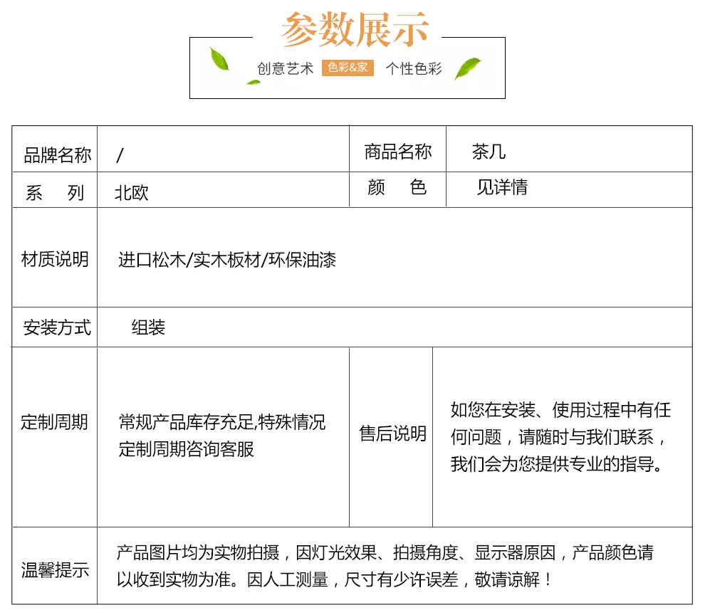The image size is (705, 610).
Task: Click the orange 色彩&家 badge
Action: (348, 68)
